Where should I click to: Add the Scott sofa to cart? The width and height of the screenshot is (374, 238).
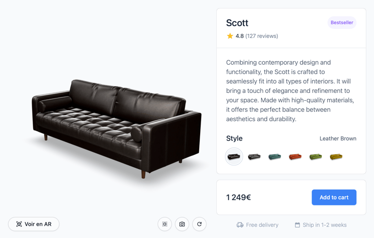pos(334,197)
